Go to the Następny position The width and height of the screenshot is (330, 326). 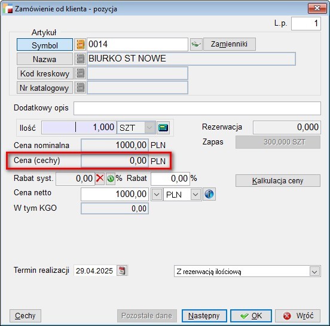[x=204, y=315]
